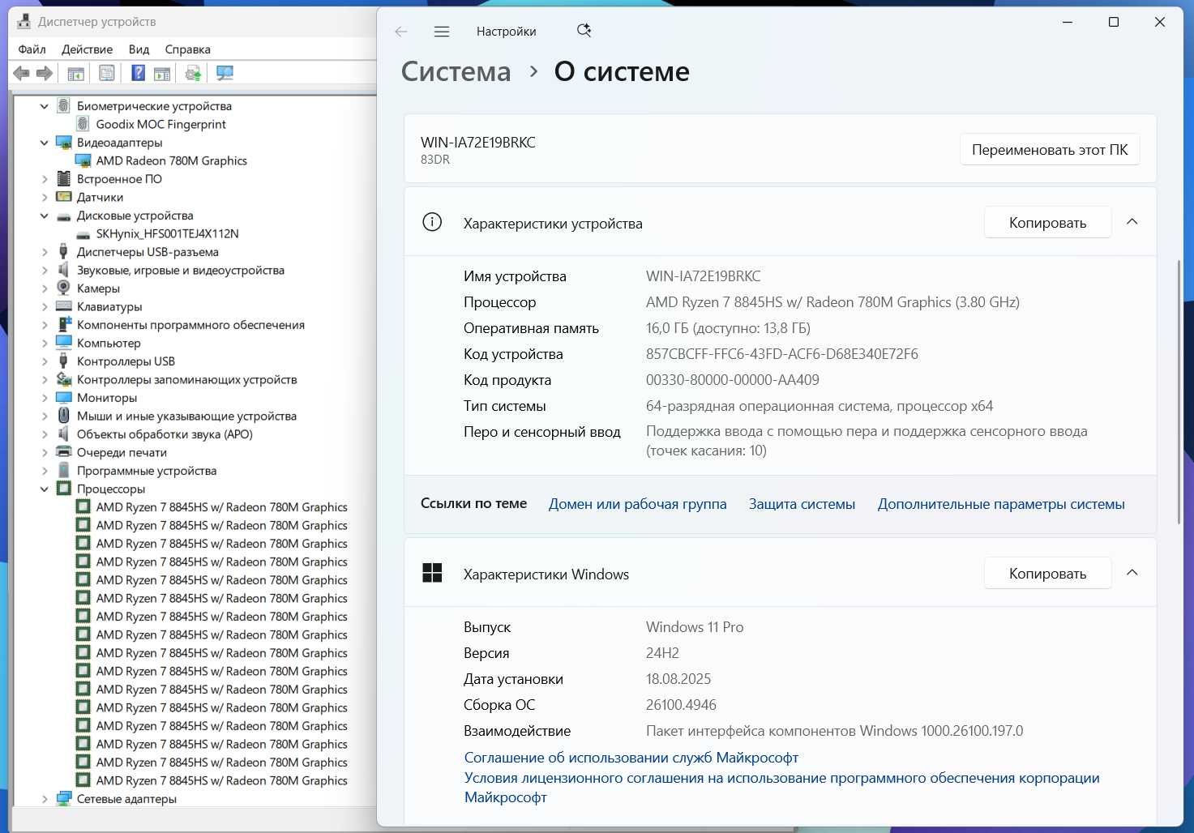Toggle the action pane show/hide toolbar icon
The height and width of the screenshot is (833, 1194).
click(162, 73)
